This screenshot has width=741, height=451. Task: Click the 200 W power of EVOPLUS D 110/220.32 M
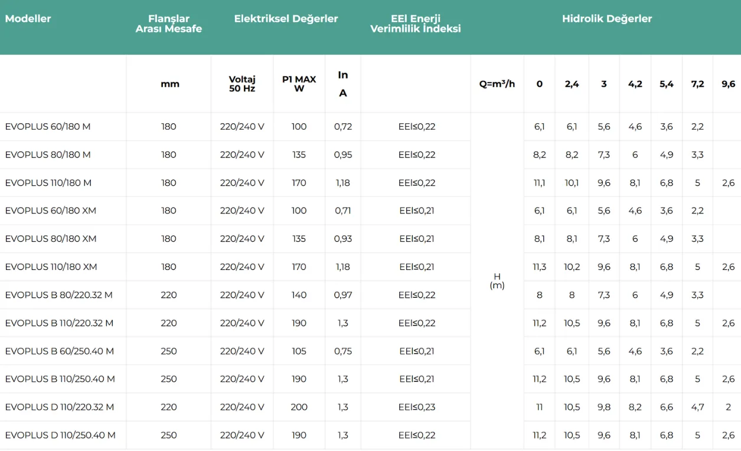pos(299,407)
